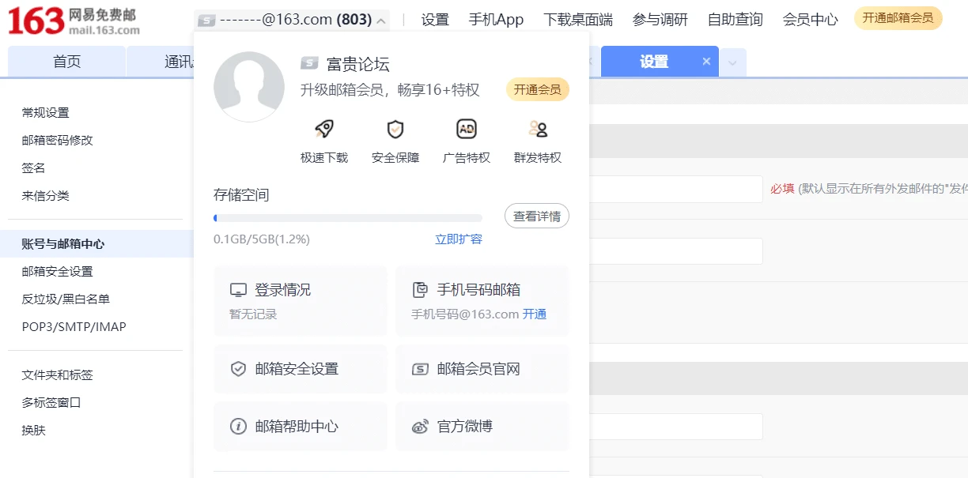Open the 邮箱会员官网 card
This screenshot has width=968, height=478.
pyautogui.click(x=482, y=369)
